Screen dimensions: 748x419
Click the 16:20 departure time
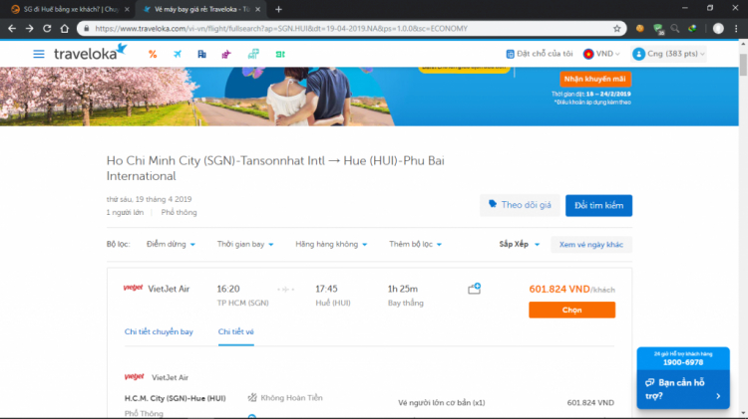tap(228, 289)
